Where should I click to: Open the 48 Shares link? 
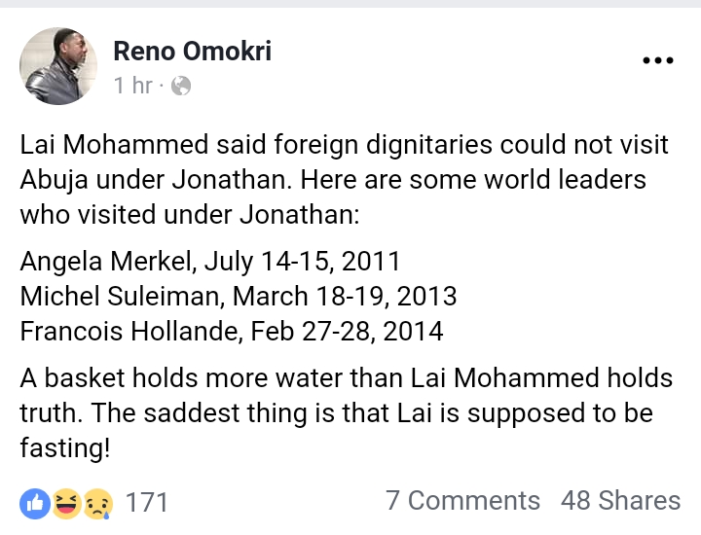pos(620,501)
